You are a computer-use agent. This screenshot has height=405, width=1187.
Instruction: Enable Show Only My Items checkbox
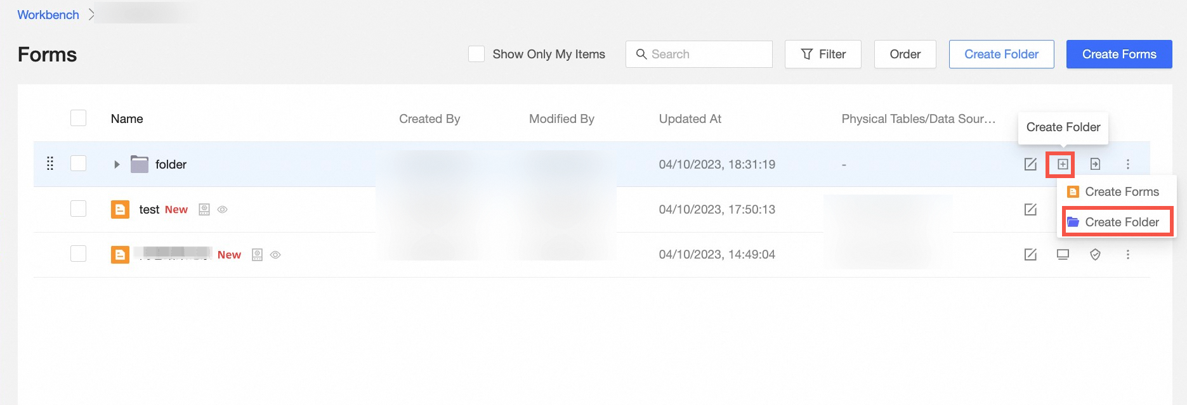[476, 54]
